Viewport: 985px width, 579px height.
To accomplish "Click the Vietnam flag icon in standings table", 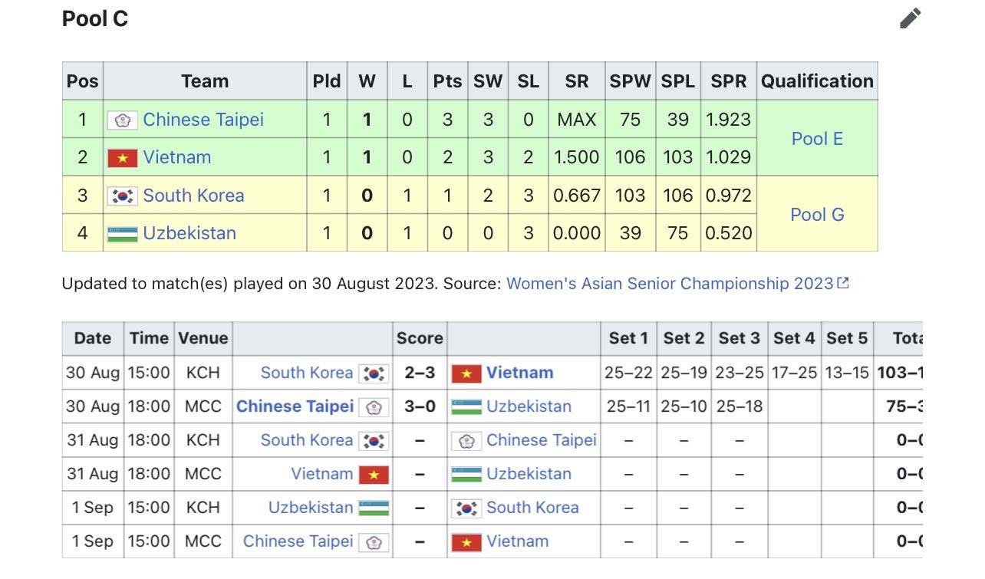I will pos(122,158).
